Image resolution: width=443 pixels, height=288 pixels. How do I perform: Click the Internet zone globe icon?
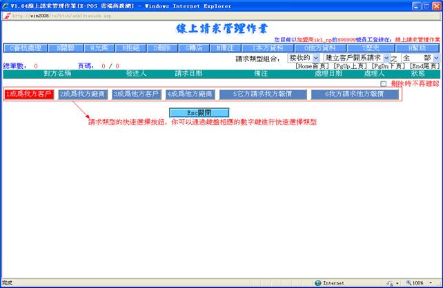pyautogui.click(x=318, y=282)
